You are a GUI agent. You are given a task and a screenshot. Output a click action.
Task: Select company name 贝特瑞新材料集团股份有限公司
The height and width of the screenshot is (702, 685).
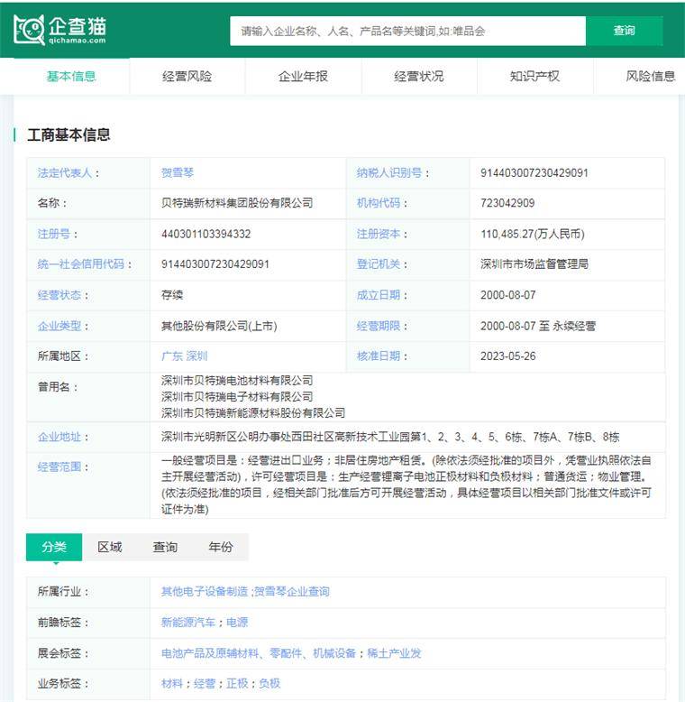coord(237,203)
